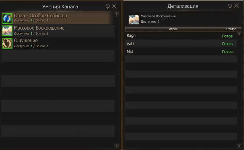The image size is (244, 150).
Task: Select player Ragn in the list
Action: pos(181,36)
